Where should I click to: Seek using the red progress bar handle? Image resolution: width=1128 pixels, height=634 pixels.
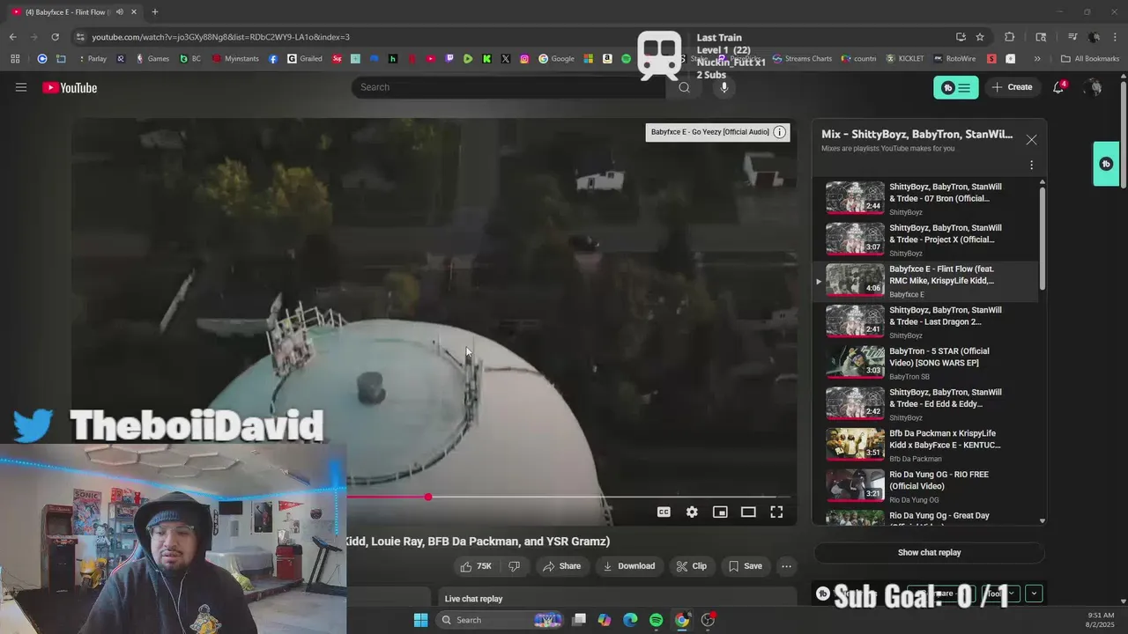point(428,497)
